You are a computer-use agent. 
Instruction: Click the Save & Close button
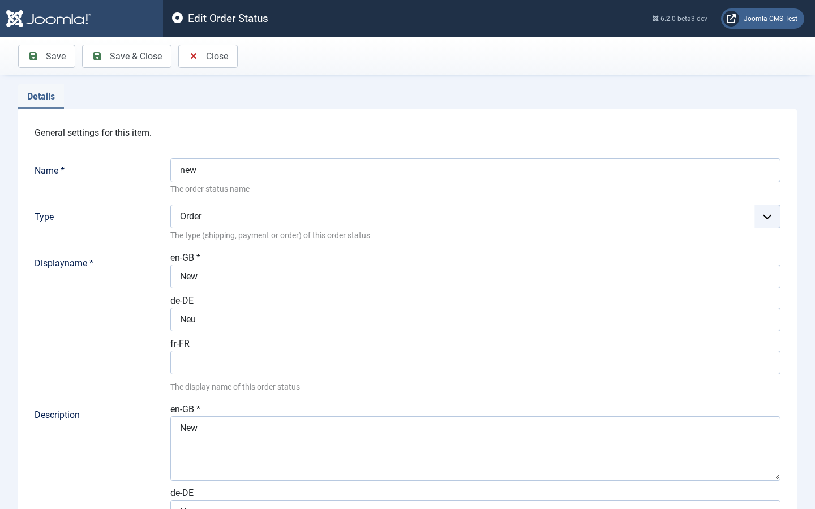tap(127, 56)
